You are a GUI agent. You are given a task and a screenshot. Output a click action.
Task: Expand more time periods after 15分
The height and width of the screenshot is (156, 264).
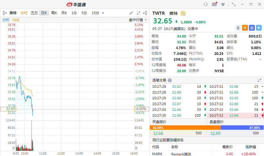tap(103, 13)
